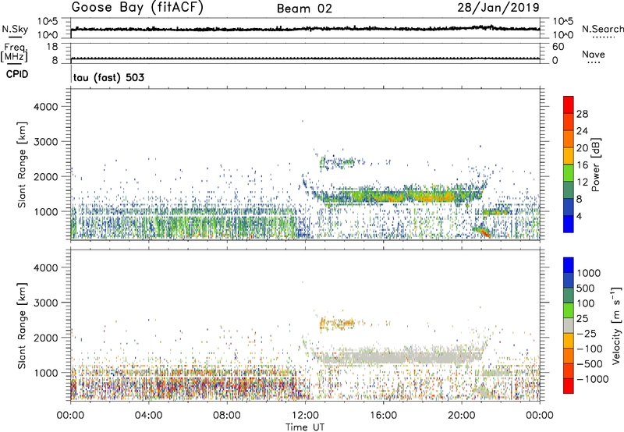Click the 3000 tick of velocity panel
Screen dimensions: 624x432
[x=46, y=303]
